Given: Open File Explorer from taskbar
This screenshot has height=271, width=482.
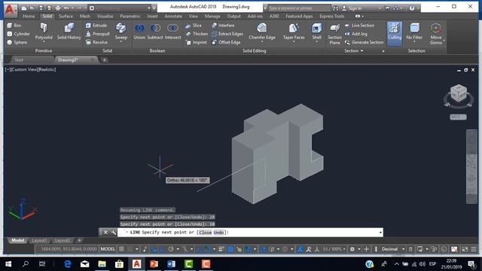Looking at the screenshot, I should point(102,264).
